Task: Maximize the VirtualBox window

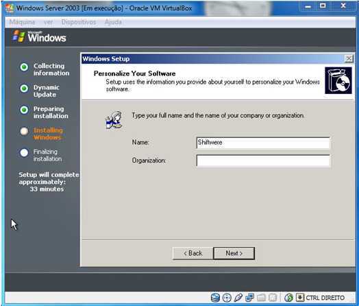Action: click(323, 6)
